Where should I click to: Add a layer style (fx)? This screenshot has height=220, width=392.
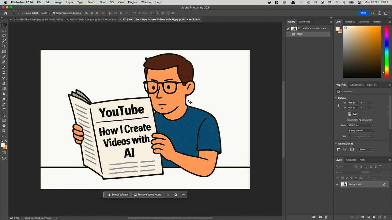click(357, 217)
